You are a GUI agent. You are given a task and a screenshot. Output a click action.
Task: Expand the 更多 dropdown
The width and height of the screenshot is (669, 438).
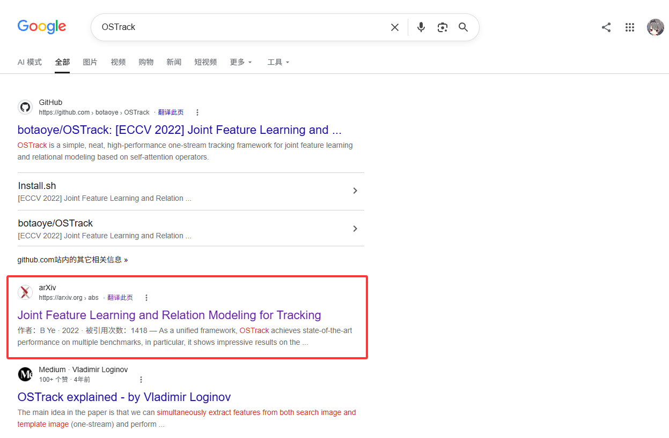click(241, 62)
